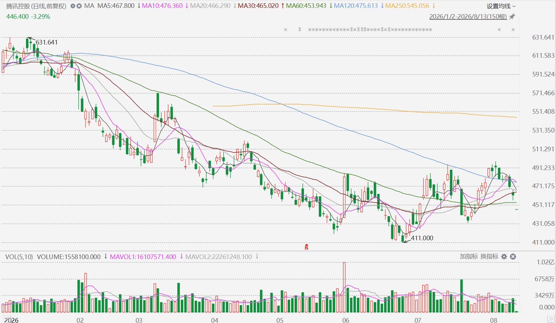556x323 pixels.
Task: Click the -3.29% change value
Action: tap(41, 16)
